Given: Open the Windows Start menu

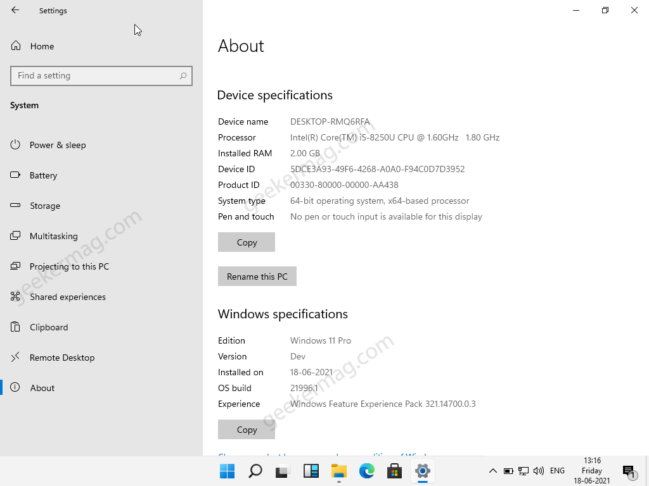Looking at the screenshot, I should 228,471.
